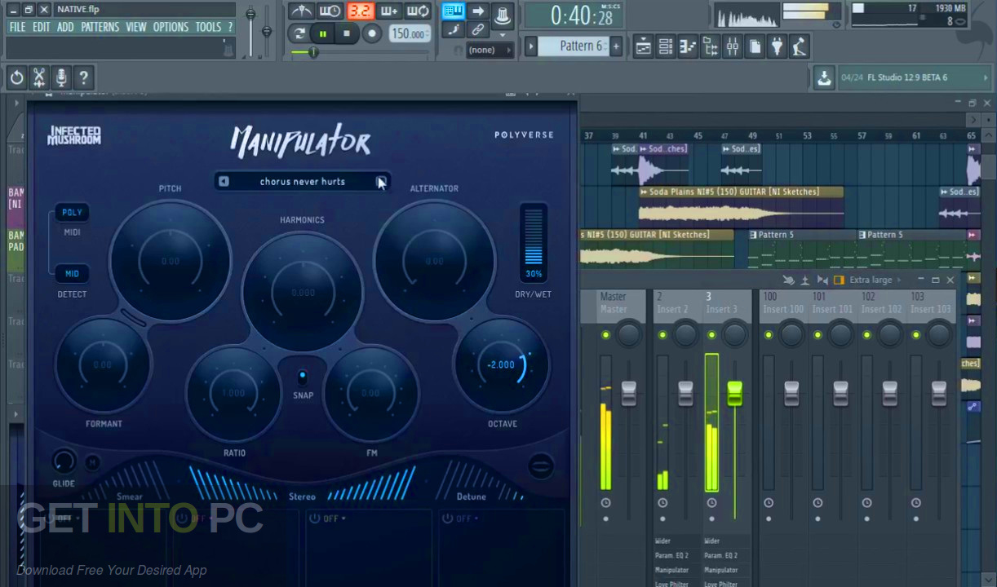Open the OPTIONS menu
This screenshot has height=587, width=997.
pyautogui.click(x=171, y=27)
